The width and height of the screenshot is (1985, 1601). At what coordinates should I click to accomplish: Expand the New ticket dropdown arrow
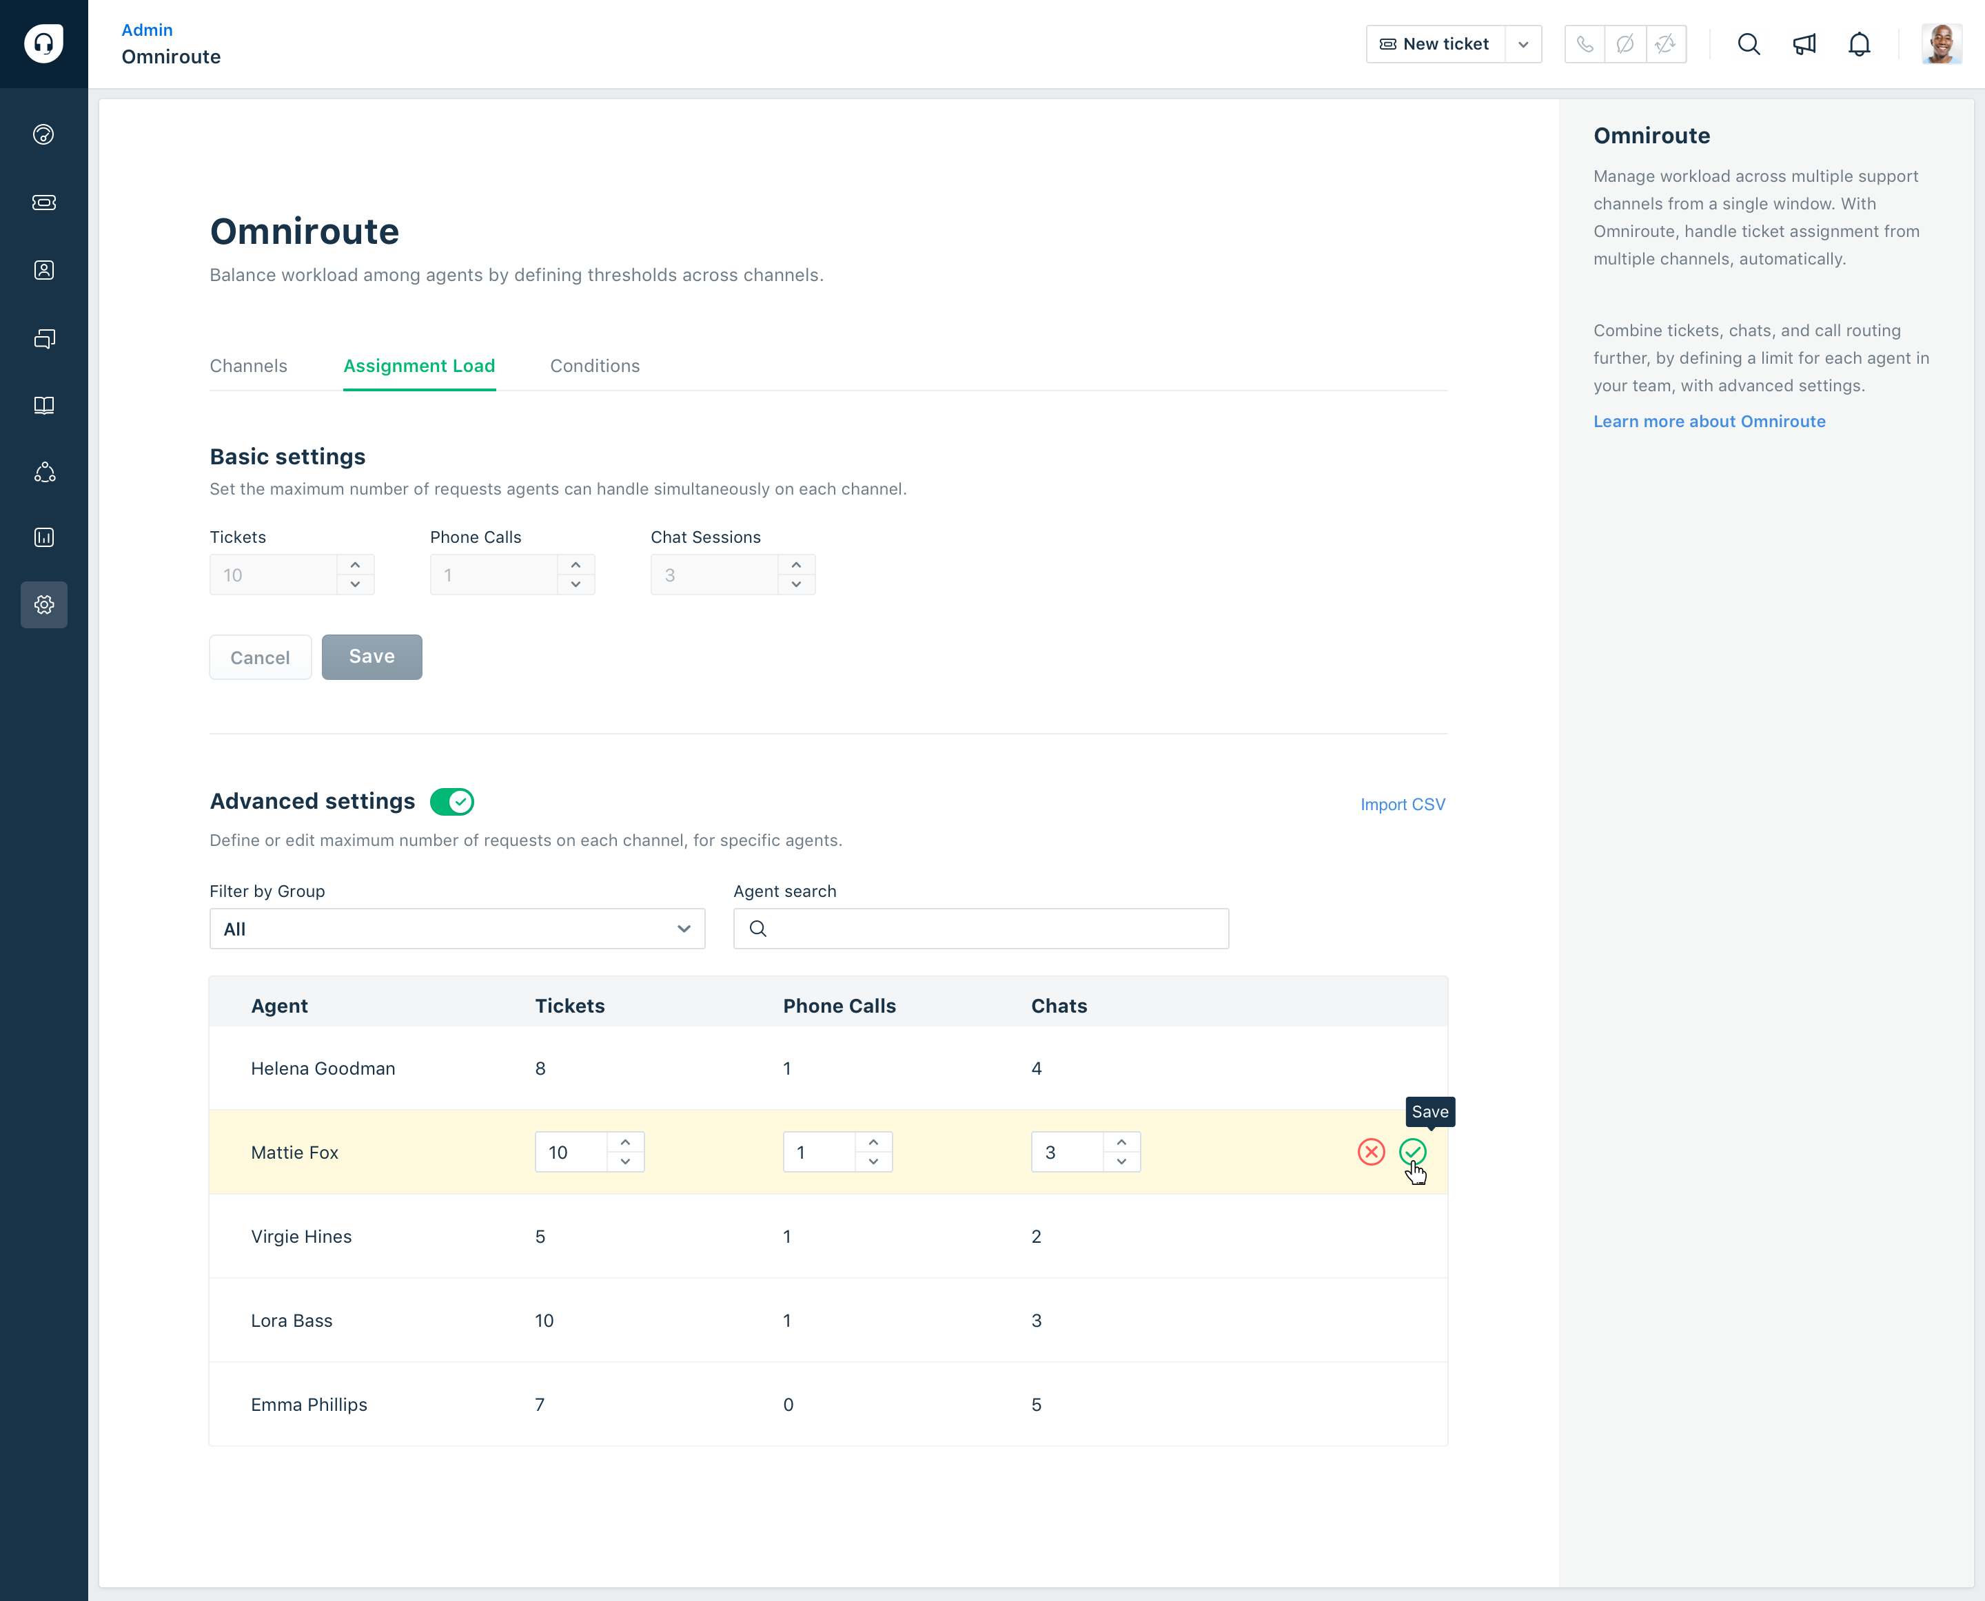pyautogui.click(x=1523, y=44)
